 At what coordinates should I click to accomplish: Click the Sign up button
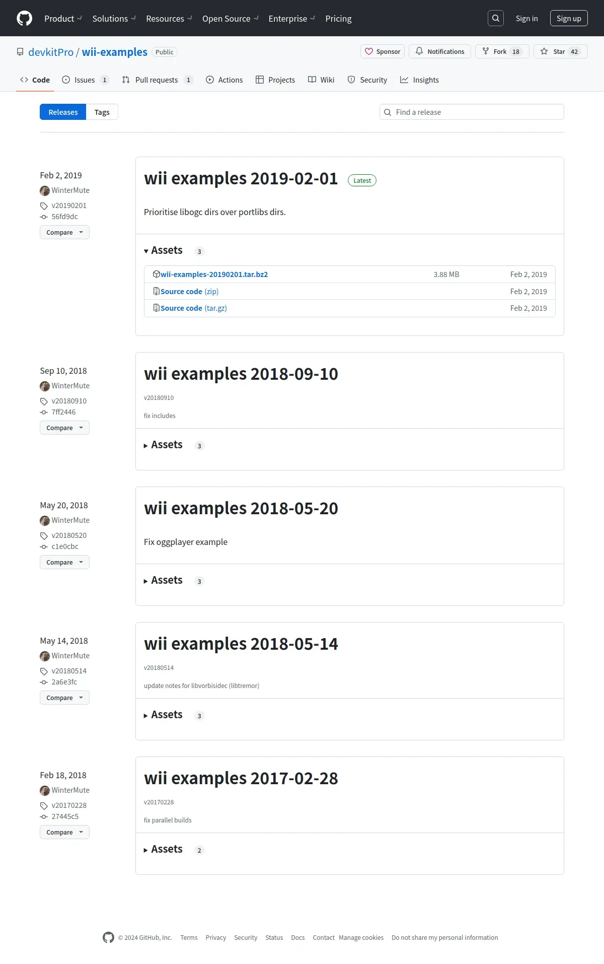point(569,18)
